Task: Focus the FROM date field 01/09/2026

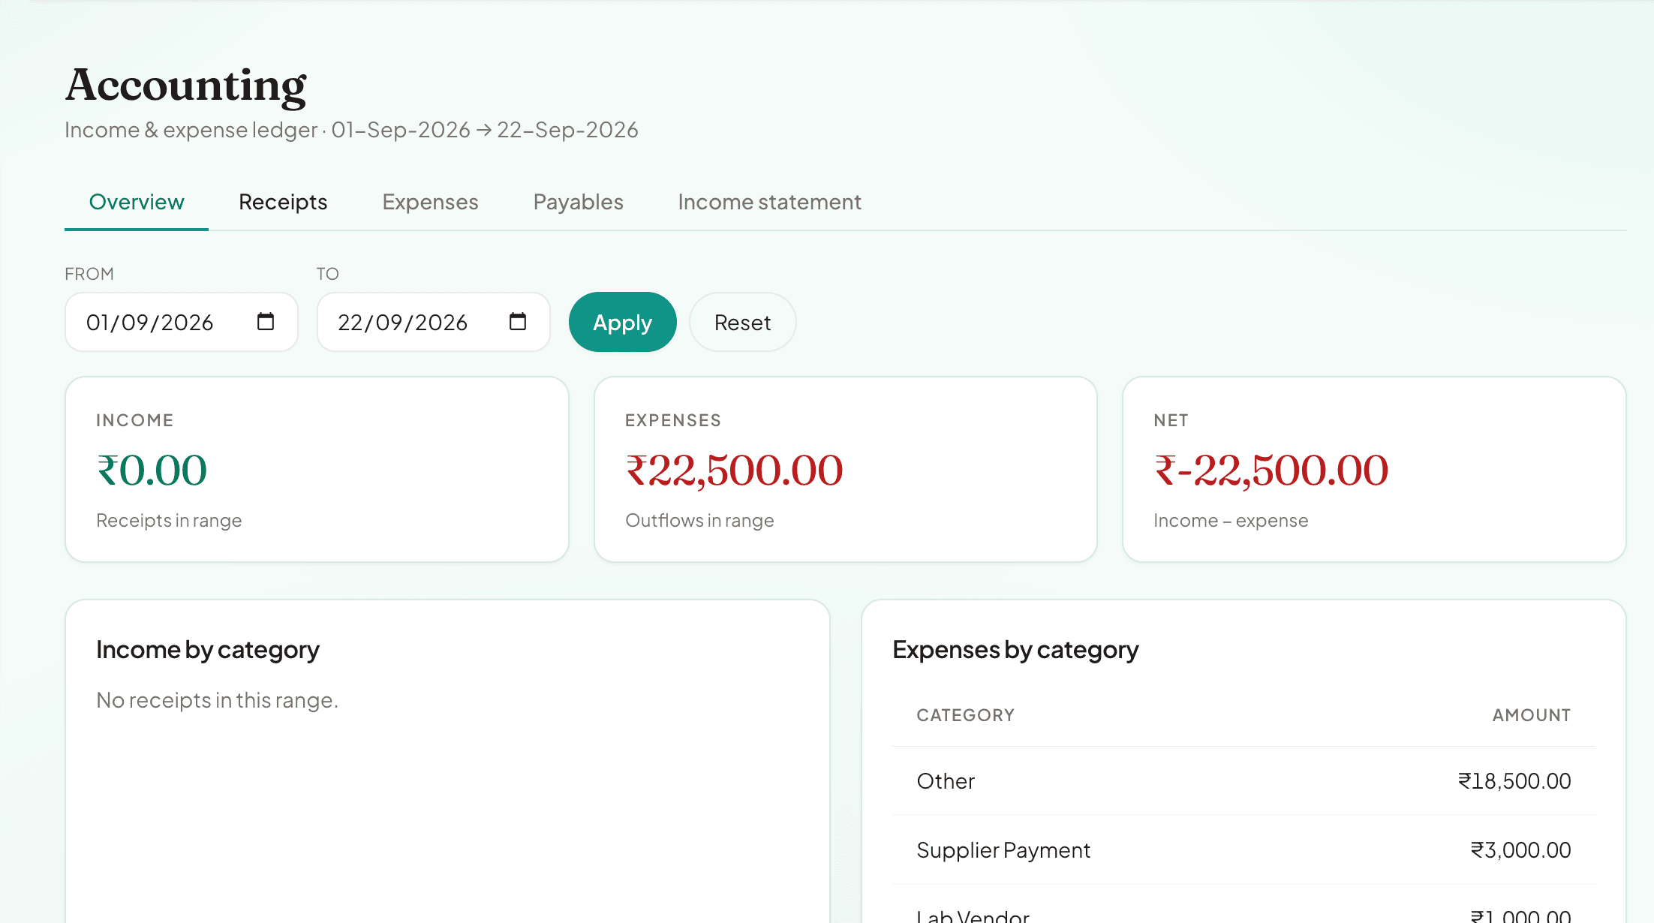Action: point(182,322)
